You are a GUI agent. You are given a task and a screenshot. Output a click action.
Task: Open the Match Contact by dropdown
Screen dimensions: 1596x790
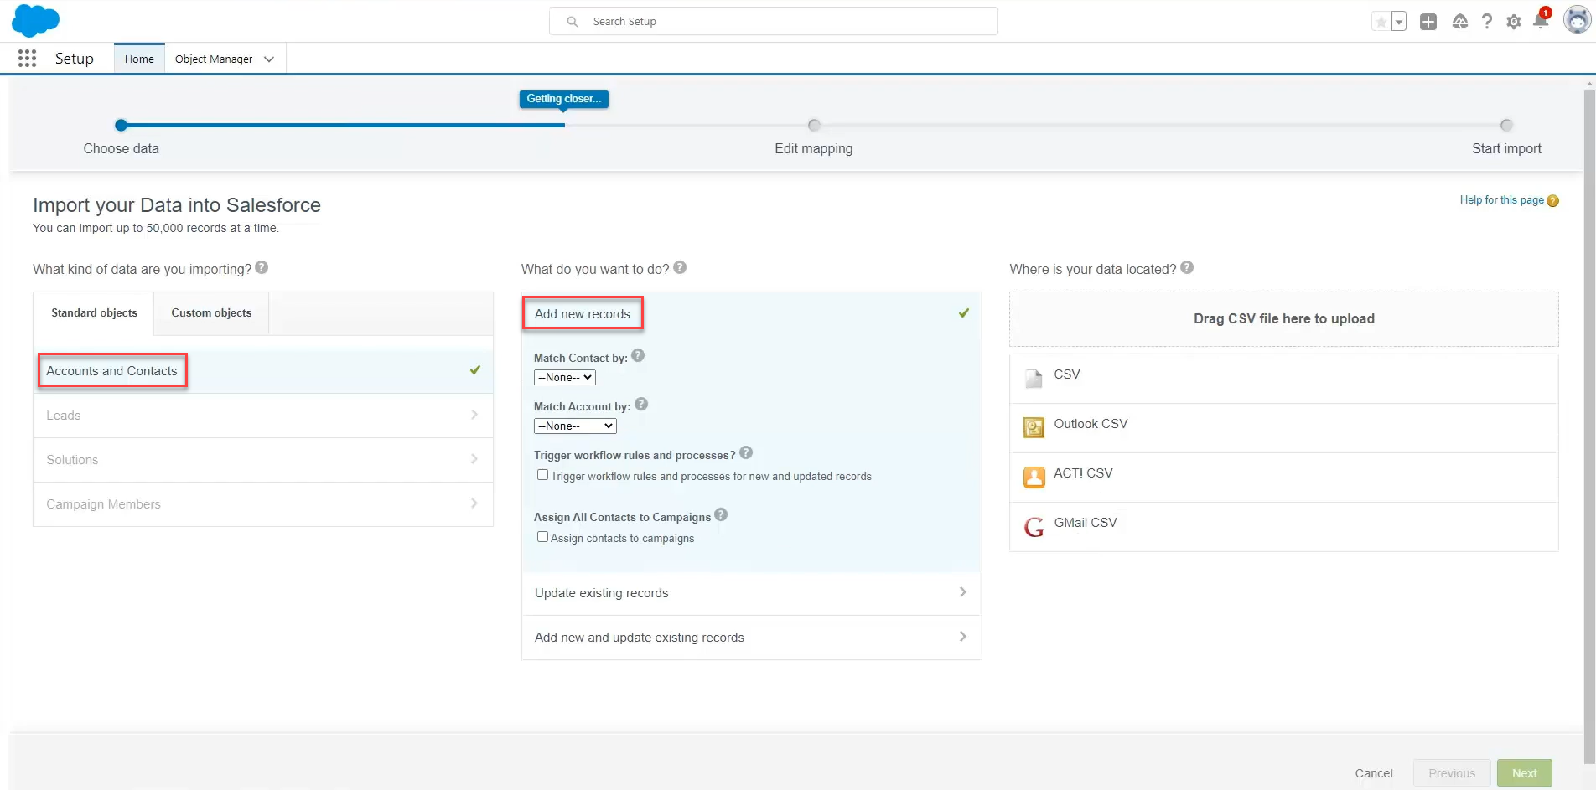click(x=565, y=378)
